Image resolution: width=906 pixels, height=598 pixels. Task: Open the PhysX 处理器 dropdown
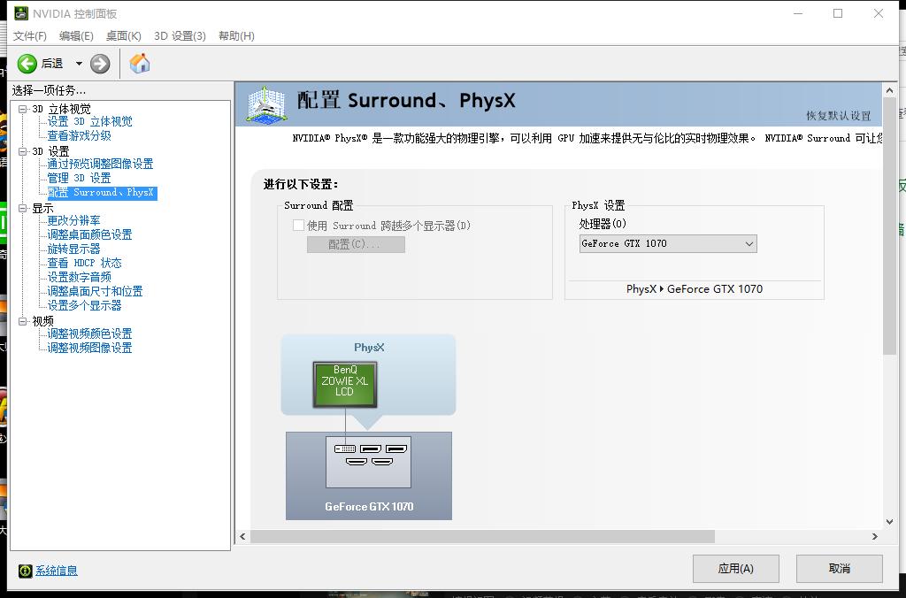pyautogui.click(x=749, y=243)
